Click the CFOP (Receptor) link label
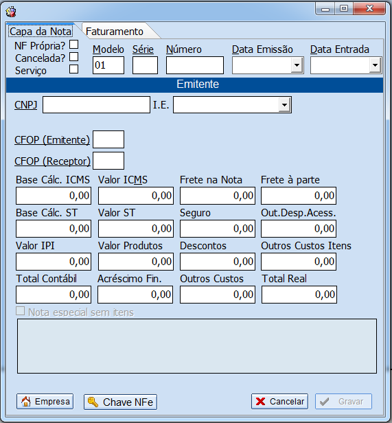The image size is (392, 423). tap(52, 161)
